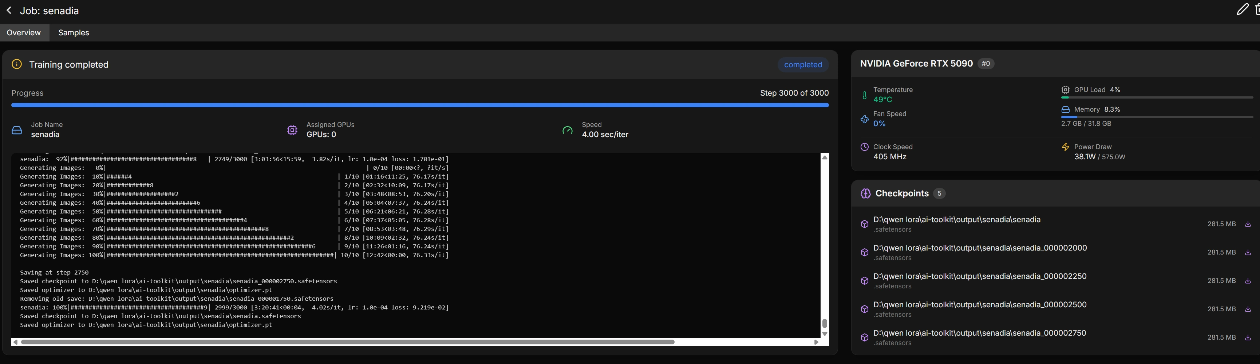Image resolution: width=1260 pixels, height=364 pixels.
Task: Click the log horizontal scroll right arrow
Action: [x=816, y=342]
